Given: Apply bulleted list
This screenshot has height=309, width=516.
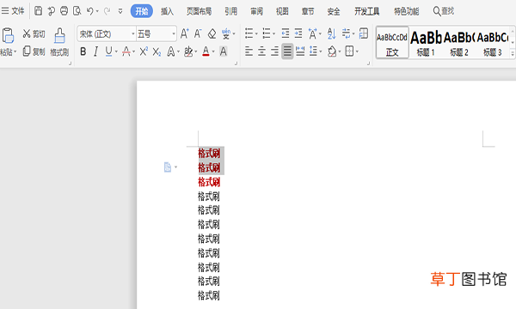Looking at the screenshot, I should coord(249,33).
